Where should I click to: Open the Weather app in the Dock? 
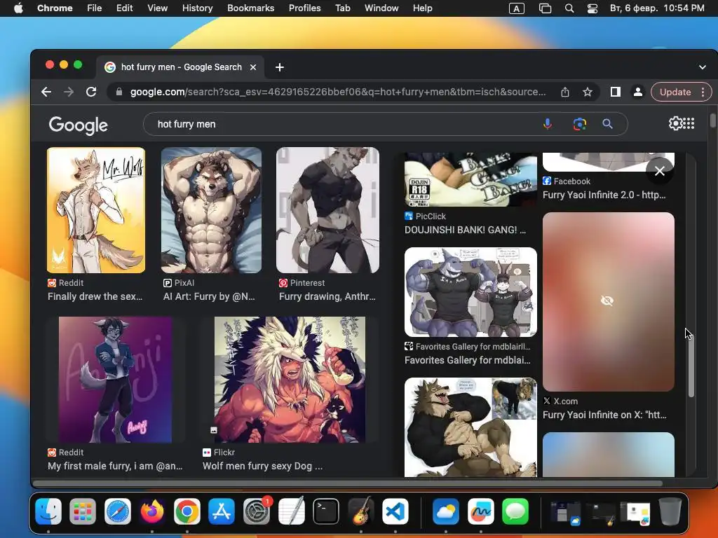click(445, 511)
